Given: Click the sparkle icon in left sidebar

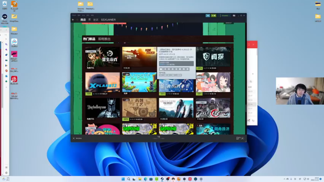Looking at the screenshot, I should 6,49.
